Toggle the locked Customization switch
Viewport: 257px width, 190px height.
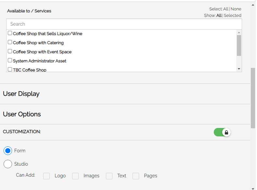(222, 132)
